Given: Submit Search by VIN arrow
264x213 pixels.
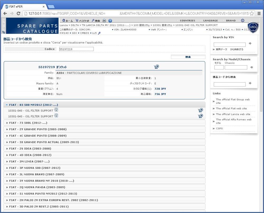Looking at the screenshot, I should [250, 43].
